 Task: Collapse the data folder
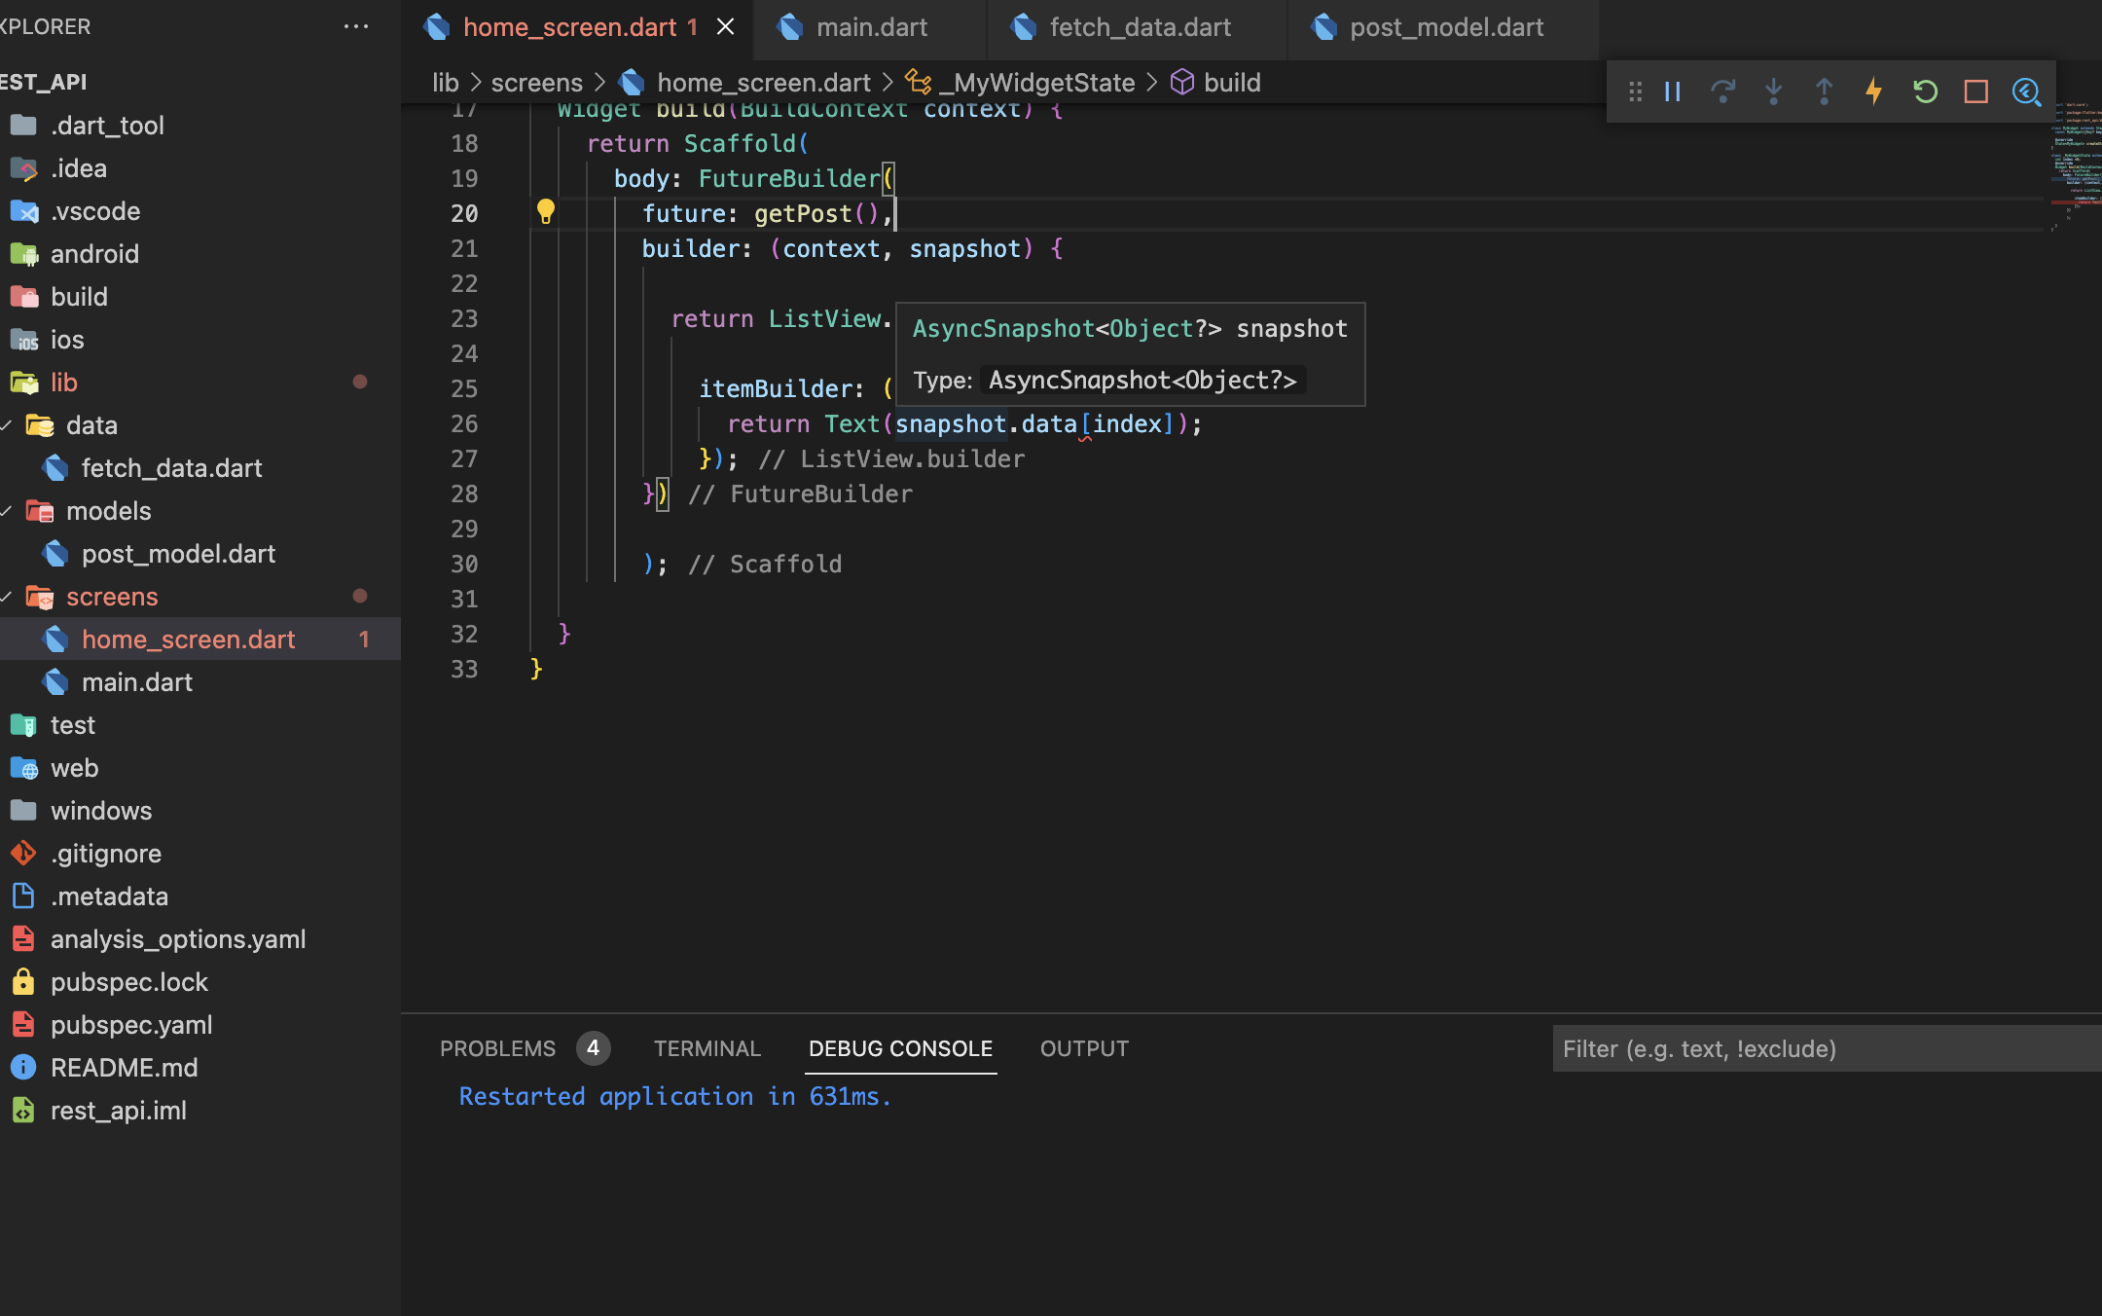click(200, 425)
